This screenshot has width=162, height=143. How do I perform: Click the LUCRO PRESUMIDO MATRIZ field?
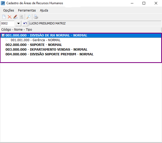[x=95, y=23]
